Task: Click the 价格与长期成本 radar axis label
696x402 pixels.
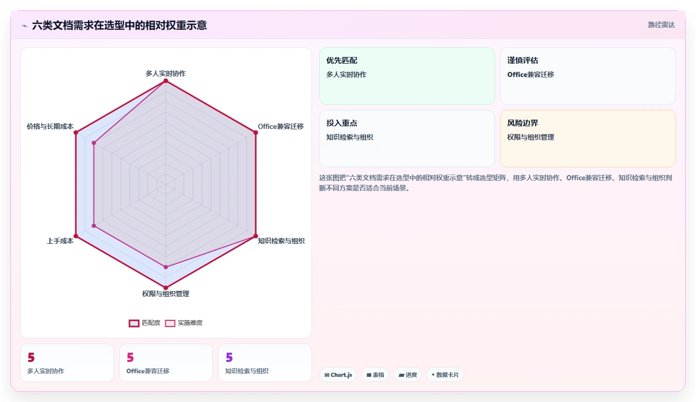Action: tap(50, 126)
